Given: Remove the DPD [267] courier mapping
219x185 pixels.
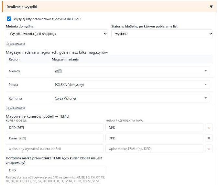Looking at the screenshot, I should 209,128.
